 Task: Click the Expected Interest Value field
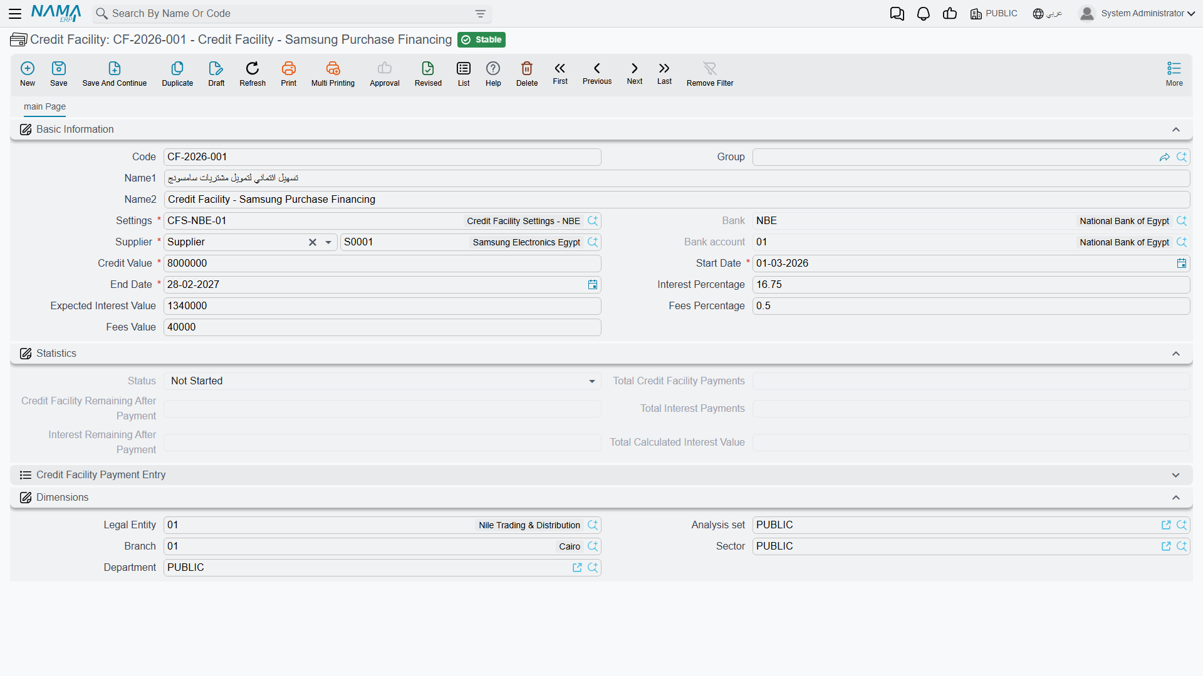[x=382, y=306]
